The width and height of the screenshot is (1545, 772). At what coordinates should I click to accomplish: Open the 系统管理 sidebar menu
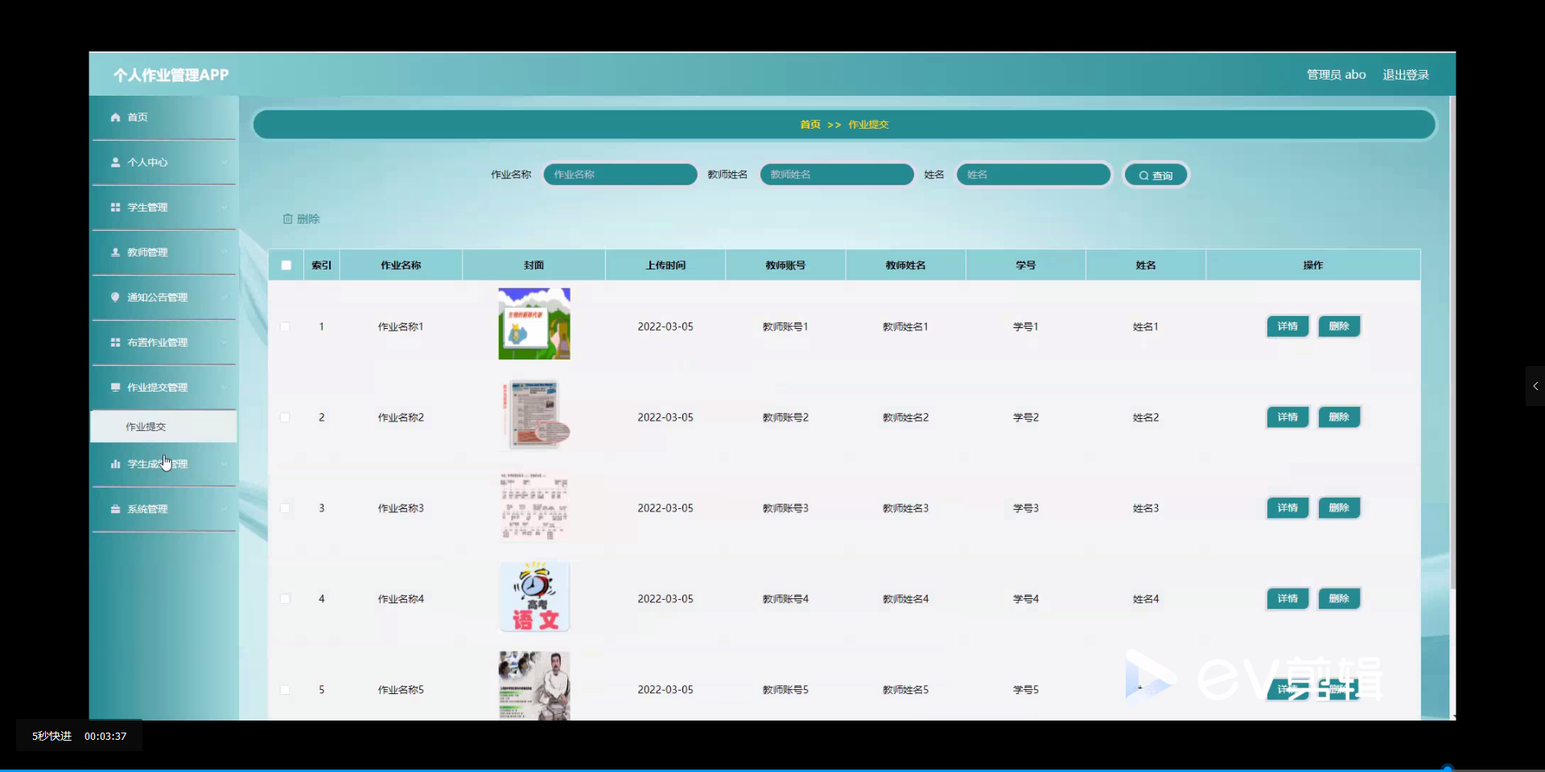click(164, 509)
